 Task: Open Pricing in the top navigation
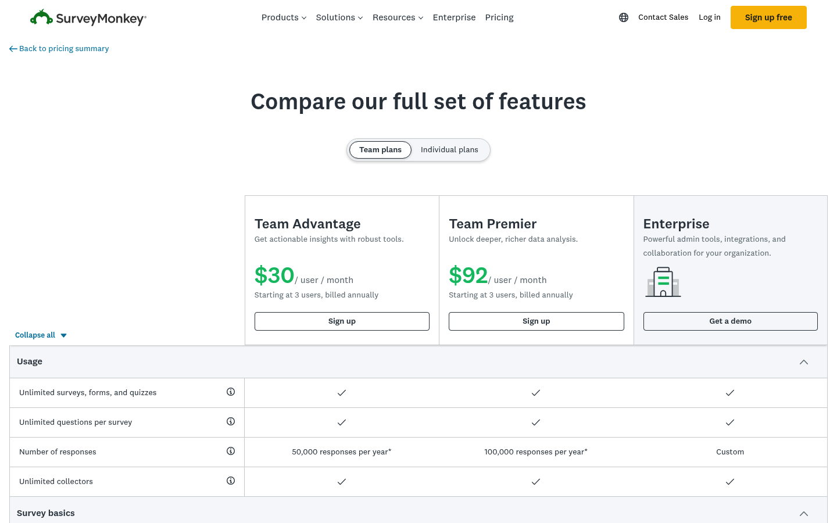click(x=499, y=17)
